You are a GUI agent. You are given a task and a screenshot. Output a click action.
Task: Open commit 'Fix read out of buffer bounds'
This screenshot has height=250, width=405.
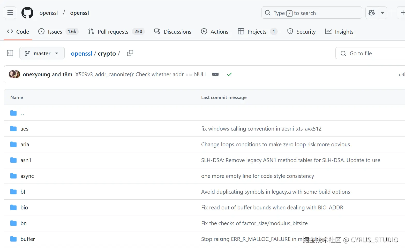coord(272,208)
